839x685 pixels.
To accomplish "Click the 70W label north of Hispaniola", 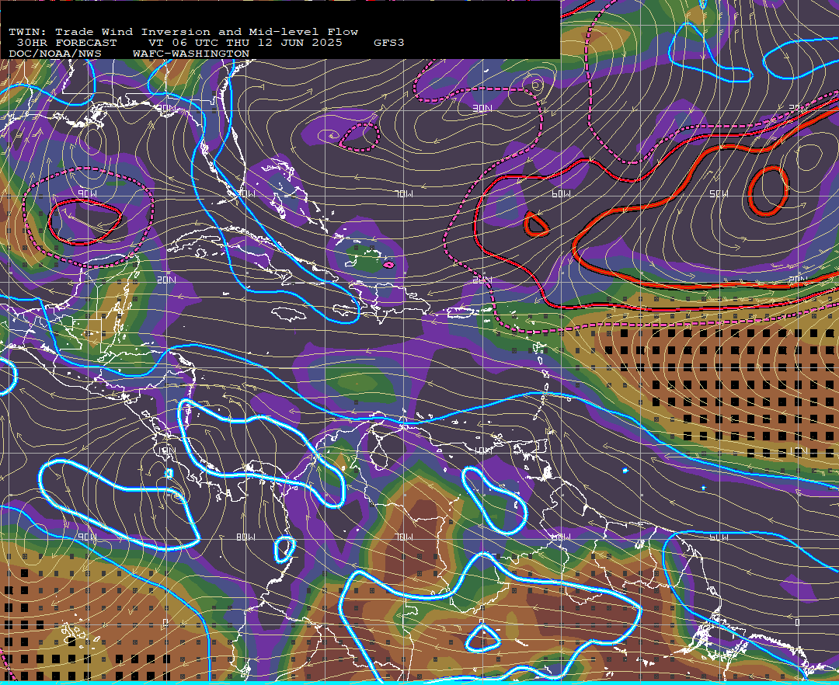I will coord(404,193).
